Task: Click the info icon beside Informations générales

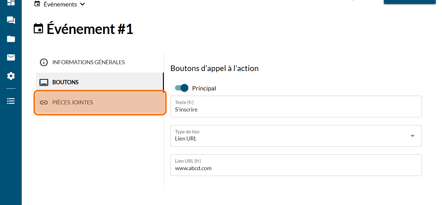Action: (x=44, y=62)
